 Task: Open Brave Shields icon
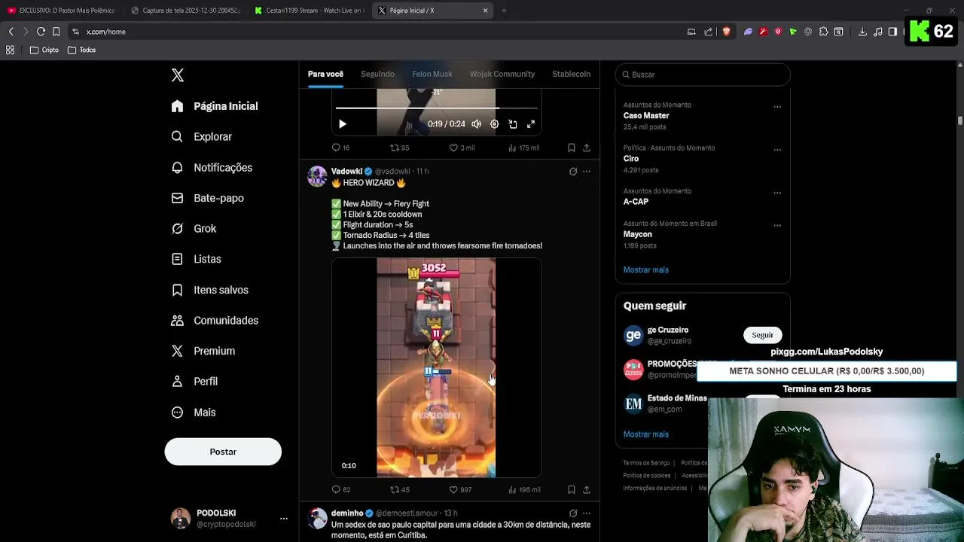[726, 32]
